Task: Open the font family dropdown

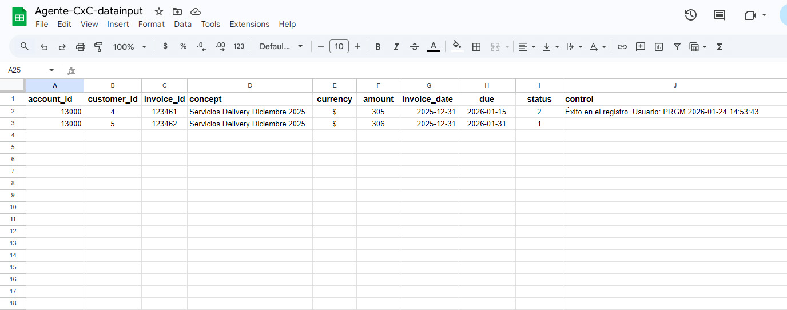Action: coord(281,47)
